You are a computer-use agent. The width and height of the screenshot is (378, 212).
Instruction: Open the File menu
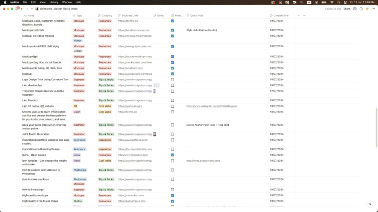[x=25, y=2]
